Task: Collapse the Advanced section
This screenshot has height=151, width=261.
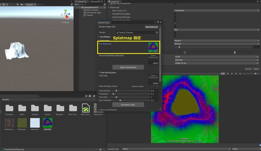Action: (109, 8)
